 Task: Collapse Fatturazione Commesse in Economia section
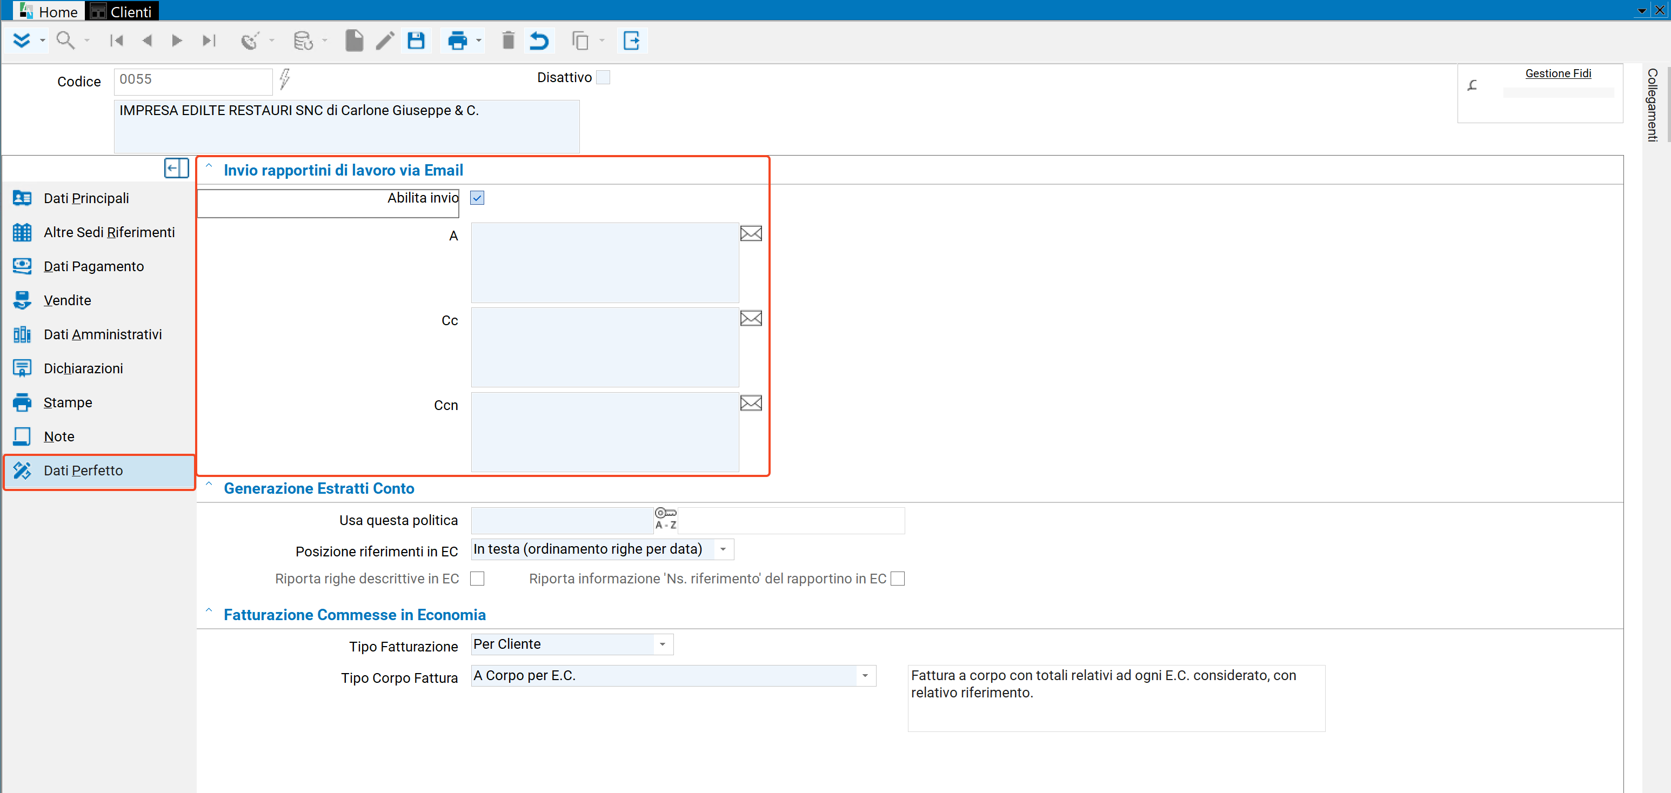[x=209, y=610]
